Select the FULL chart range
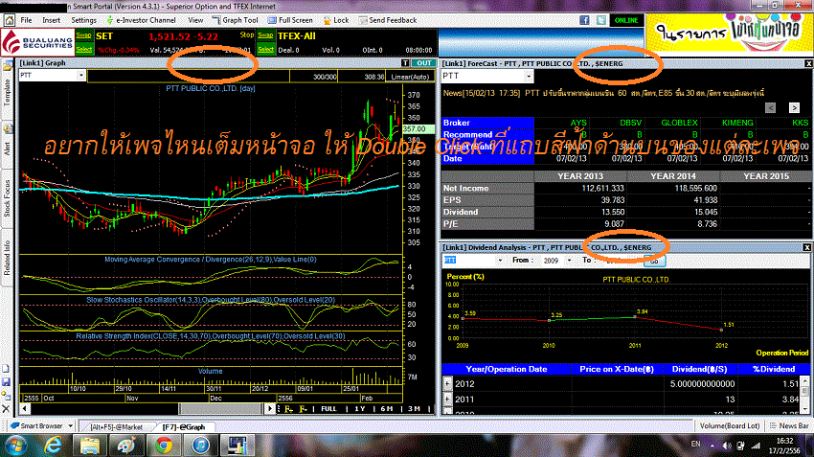 click(x=328, y=409)
